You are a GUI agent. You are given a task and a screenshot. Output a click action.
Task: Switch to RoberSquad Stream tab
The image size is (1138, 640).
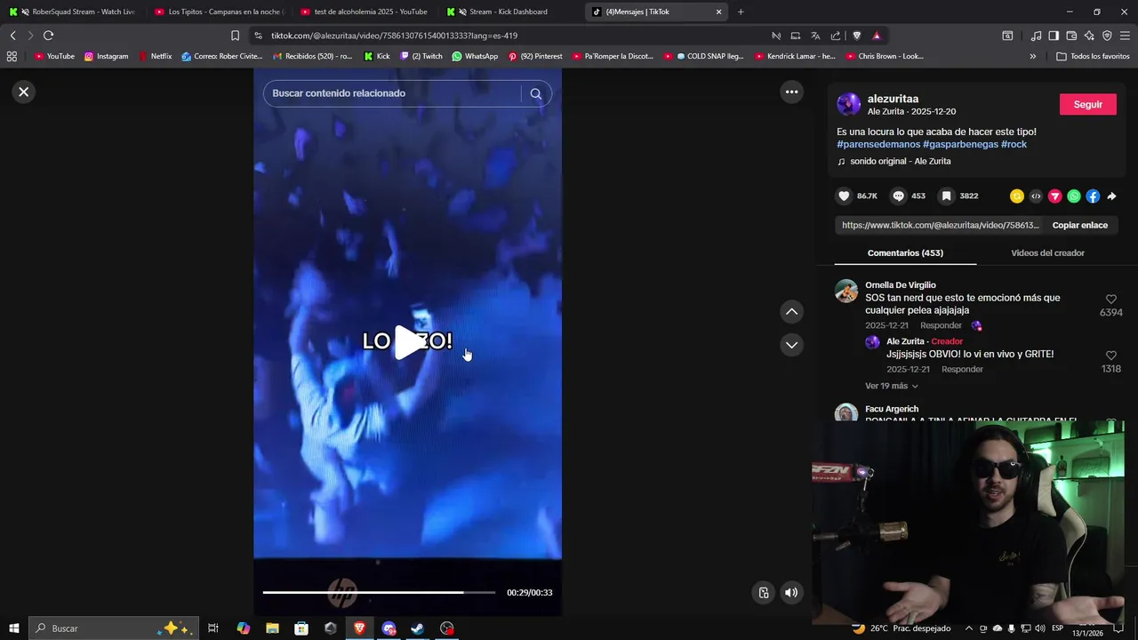click(x=74, y=12)
